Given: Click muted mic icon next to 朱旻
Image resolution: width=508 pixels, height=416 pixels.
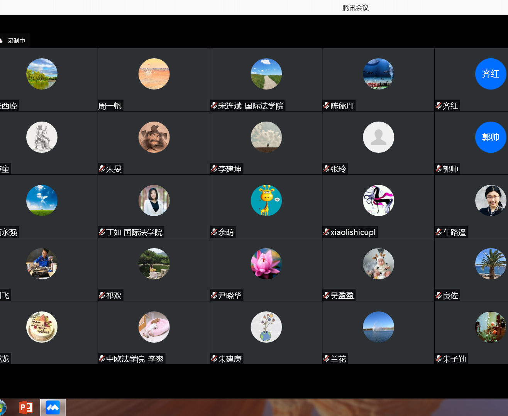Looking at the screenshot, I should click(102, 169).
